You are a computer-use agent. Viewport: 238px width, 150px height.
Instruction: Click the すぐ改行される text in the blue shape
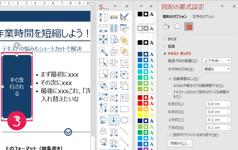pyautogui.click(x=17, y=87)
